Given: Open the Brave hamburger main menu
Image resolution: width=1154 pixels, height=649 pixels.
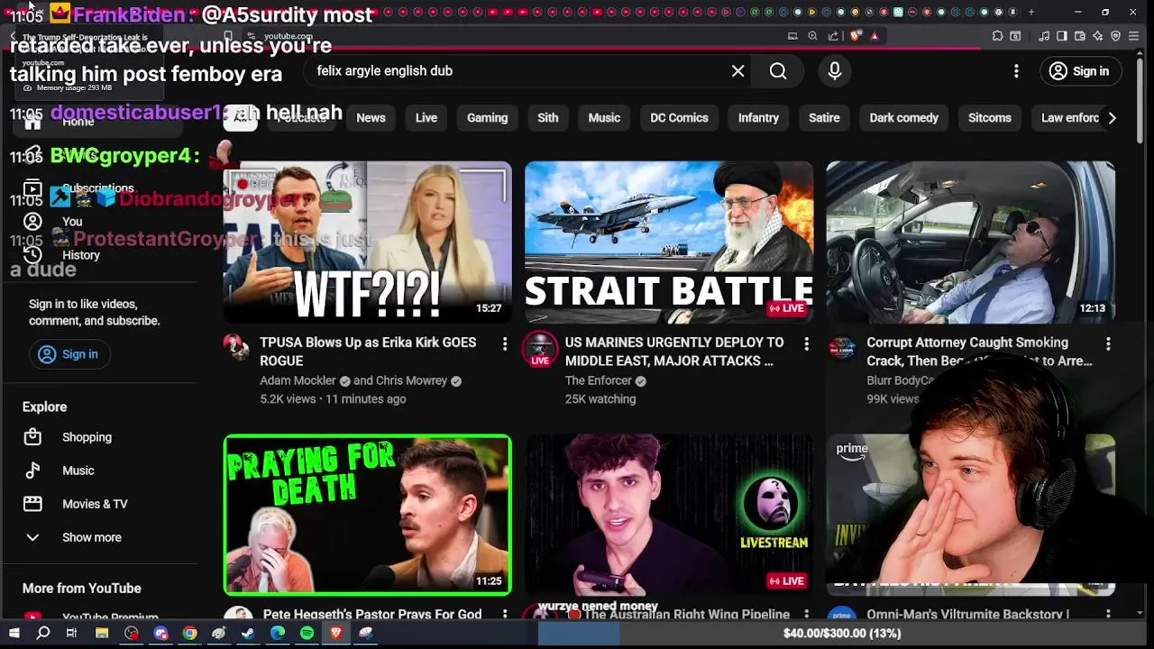Looking at the screenshot, I should [x=1133, y=36].
